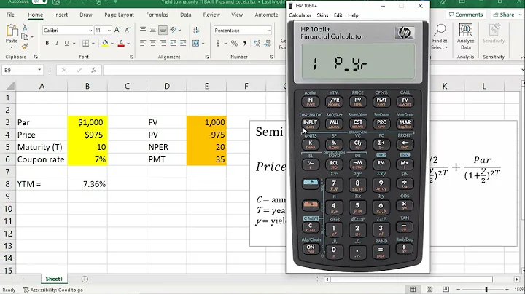Screen dimensions: 525x294
Task: Click Page Layout view in the status bar
Action: [x=429, y=290]
